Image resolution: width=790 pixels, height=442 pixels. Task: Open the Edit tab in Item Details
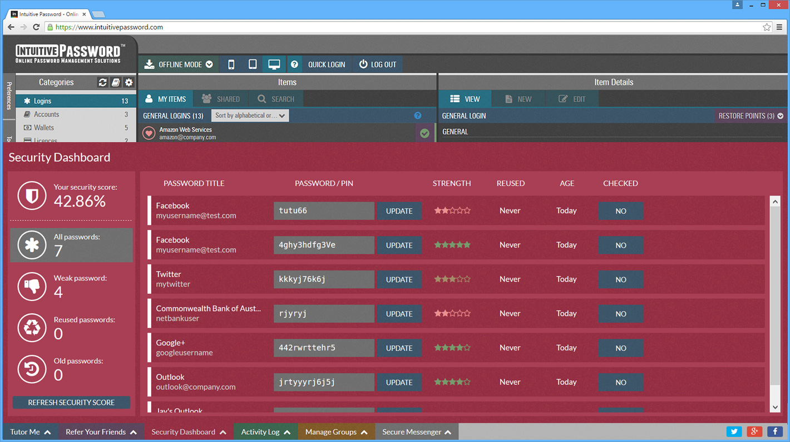[572, 99]
